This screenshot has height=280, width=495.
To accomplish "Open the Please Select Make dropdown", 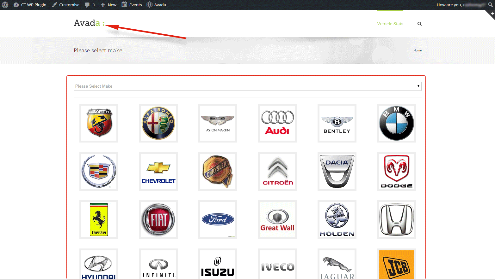I will pyautogui.click(x=247, y=86).
